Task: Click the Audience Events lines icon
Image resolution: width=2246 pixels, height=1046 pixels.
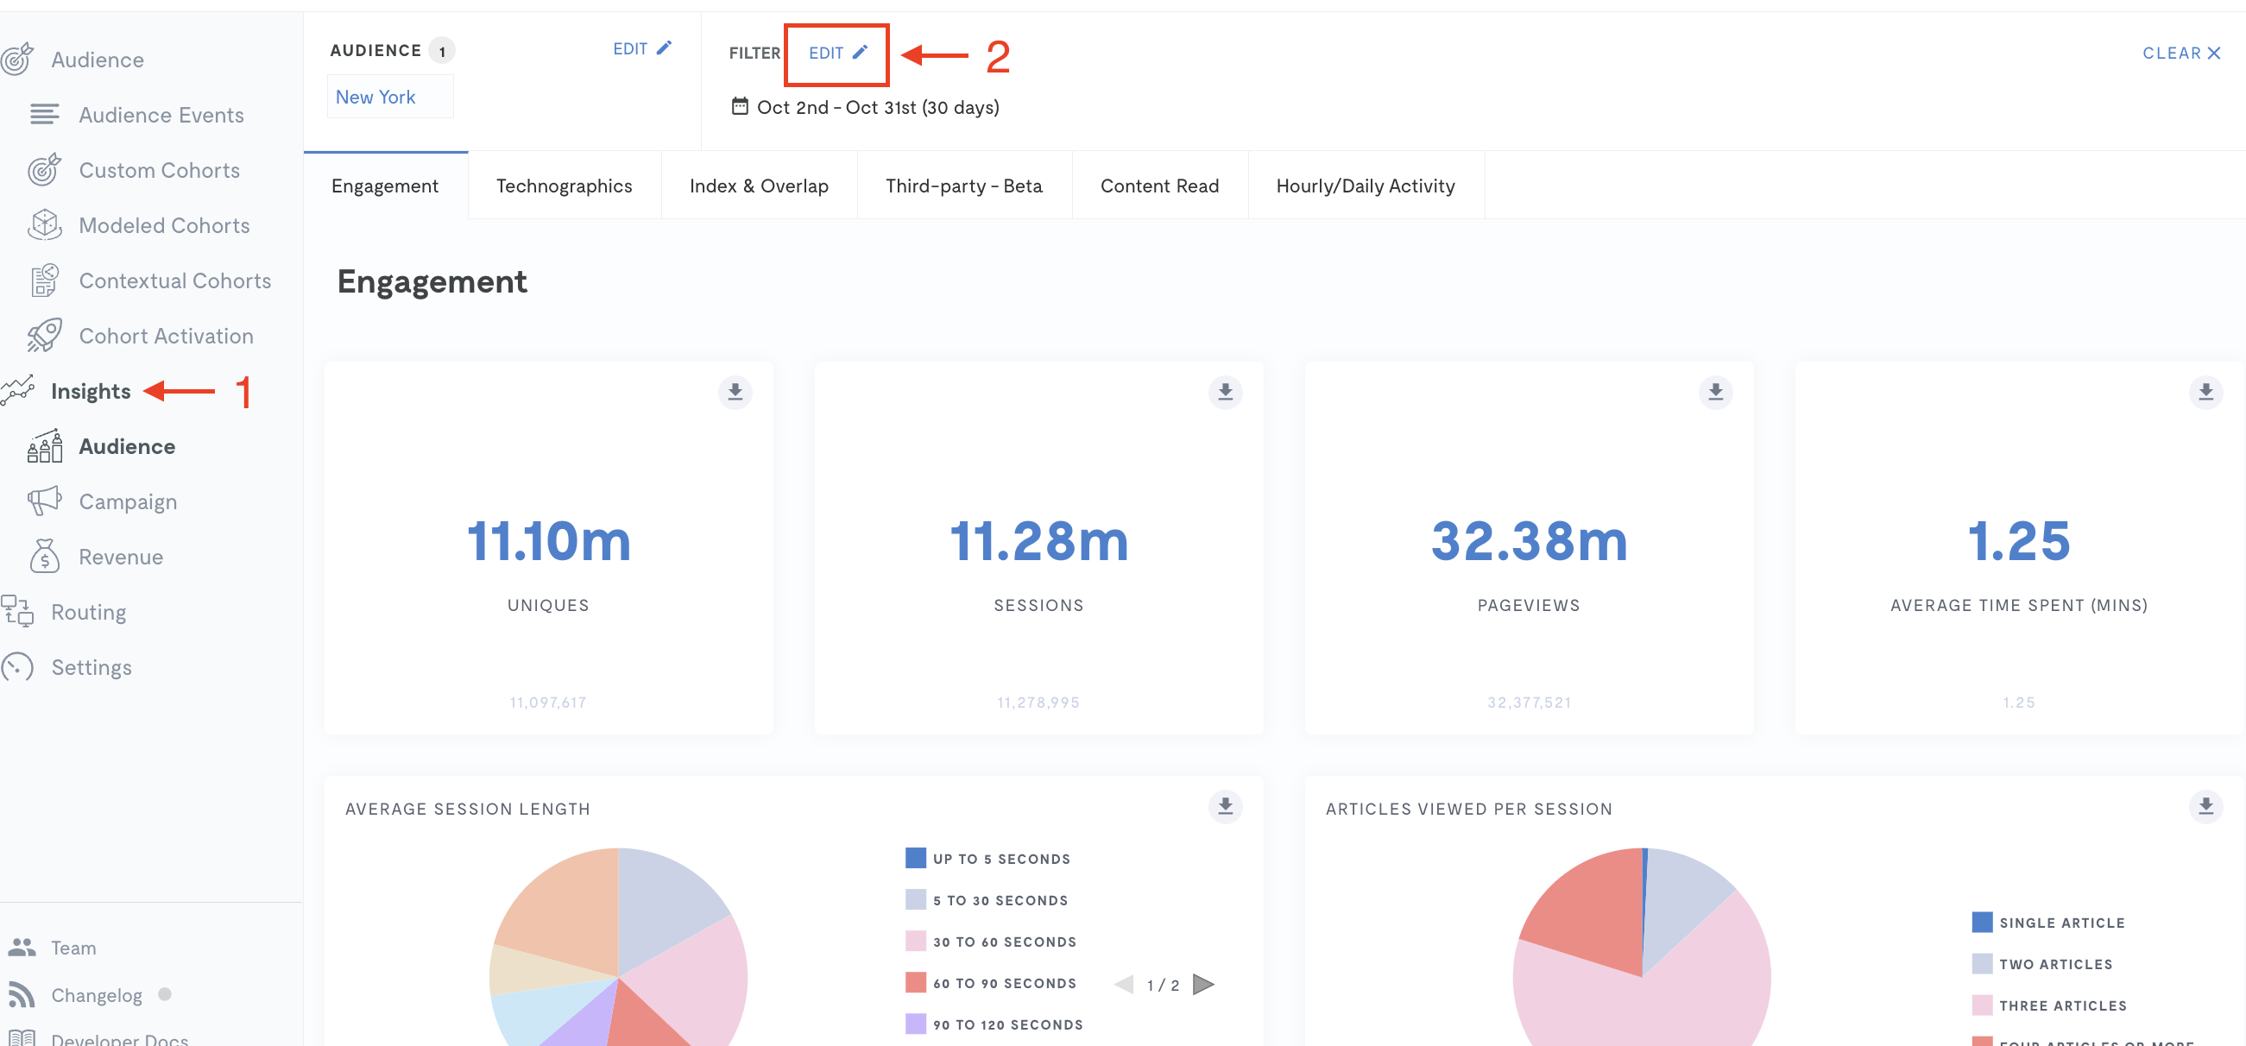Action: [x=45, y=114]
